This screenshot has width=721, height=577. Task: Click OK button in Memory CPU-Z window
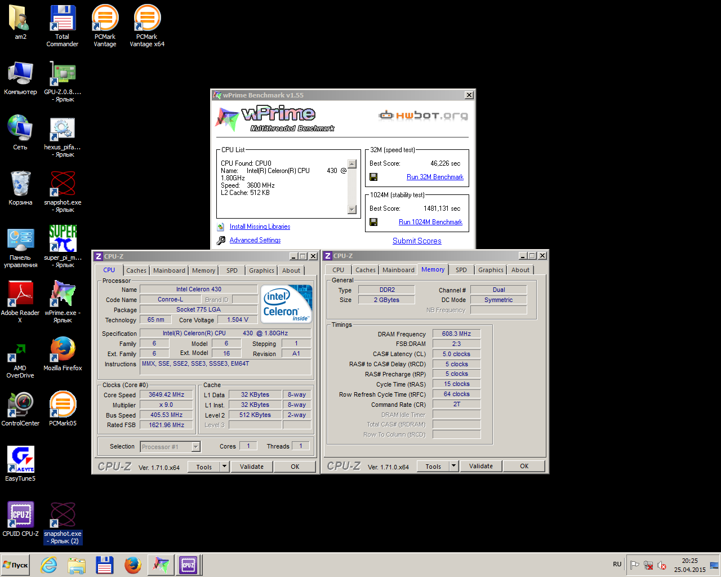[524, 466]
